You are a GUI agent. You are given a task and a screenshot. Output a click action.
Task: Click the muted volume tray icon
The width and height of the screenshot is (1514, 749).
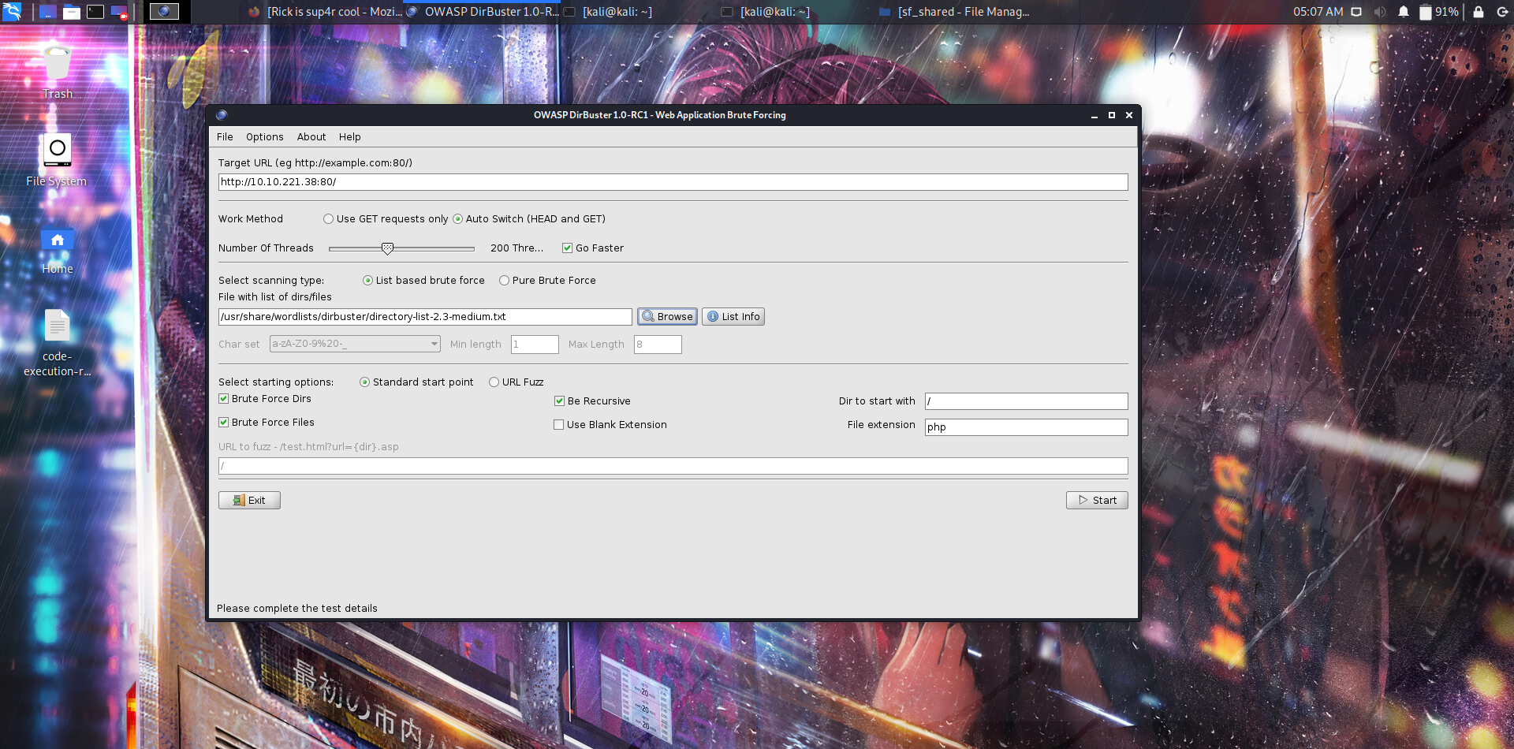coord(1380,12)
